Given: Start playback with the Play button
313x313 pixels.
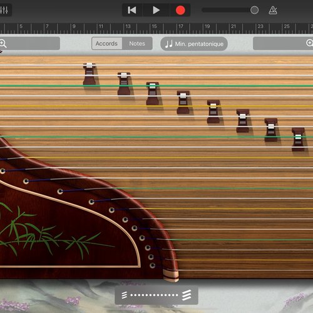Looking at the screenshot, I should (x=156, y=10).
